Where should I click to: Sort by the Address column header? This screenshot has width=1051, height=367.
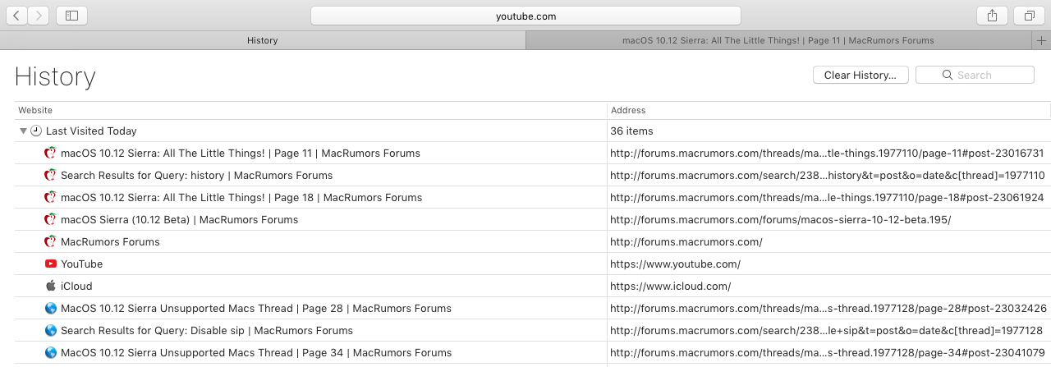829,110
